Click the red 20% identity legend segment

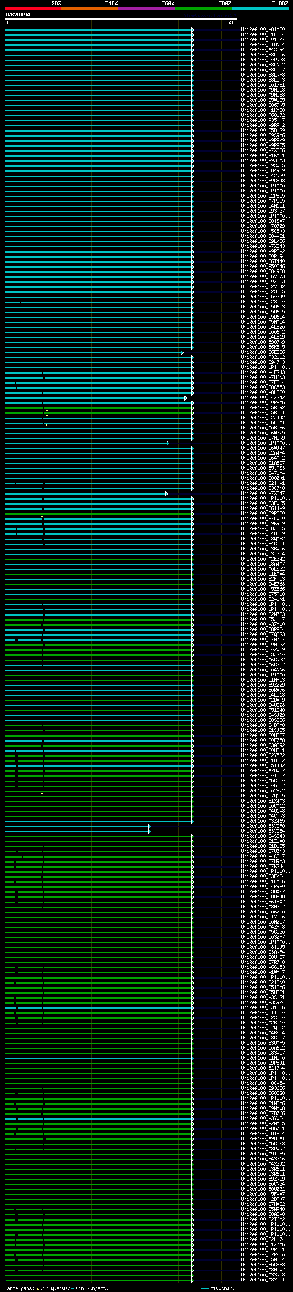click(33, 9)
